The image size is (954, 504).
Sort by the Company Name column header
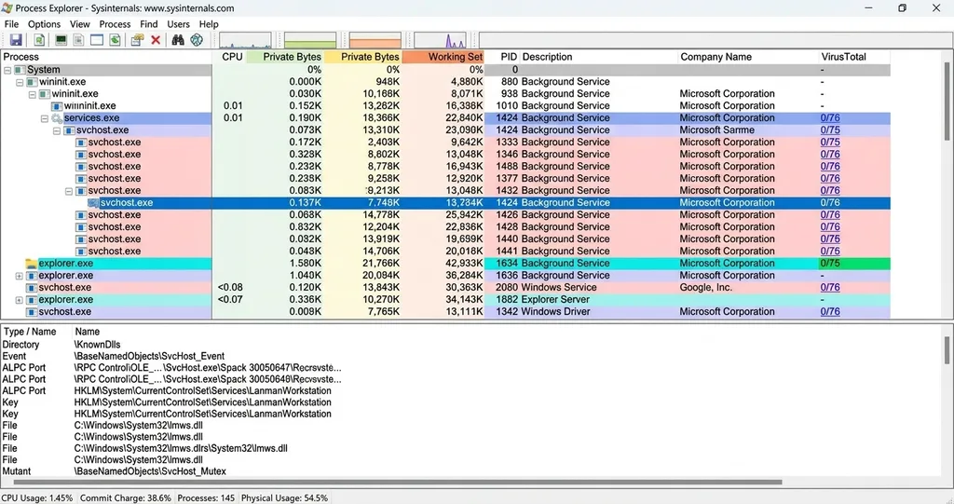click(x=748, y=57)
